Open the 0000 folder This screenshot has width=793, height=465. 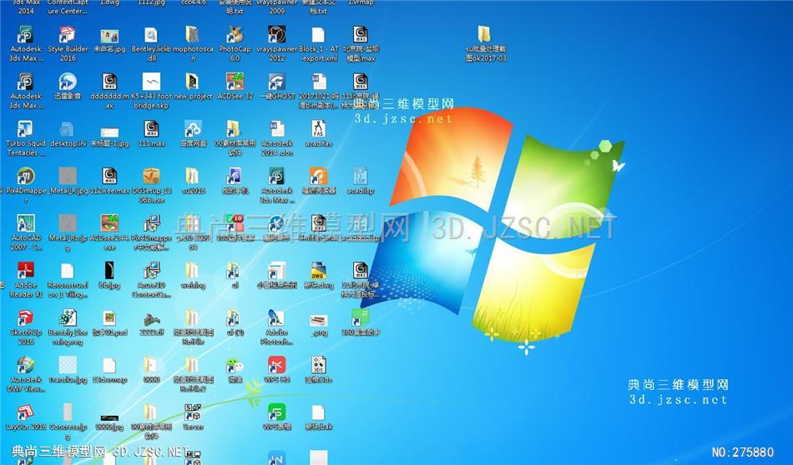(x=151, y=365)
